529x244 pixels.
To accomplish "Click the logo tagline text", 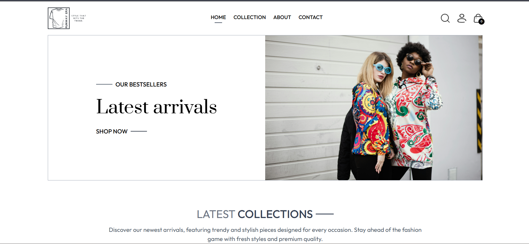I will pos(79,18).
